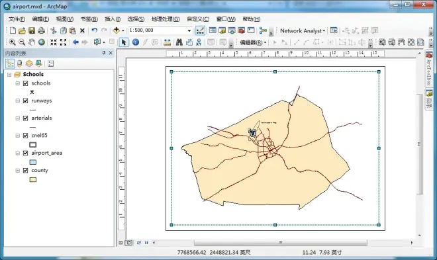Open the Add Data dropdown arrow
Image resolution: width=437 pixels, height=260 pixels.
click(x=123, y=30)
